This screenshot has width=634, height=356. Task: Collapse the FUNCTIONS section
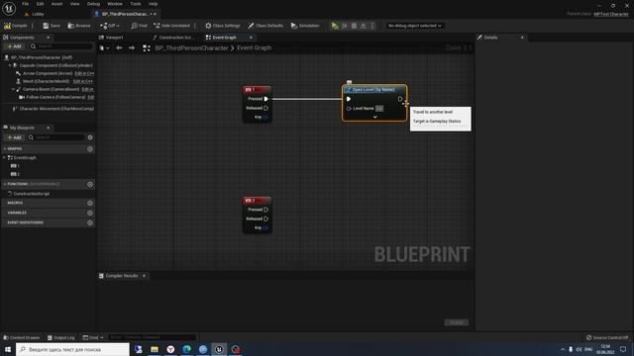point(5,184)
